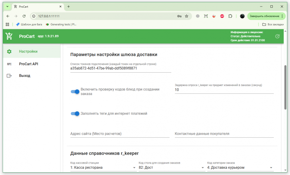Open the ProCart API menu item
Screen dimensions: 290x175
point(28,64)
